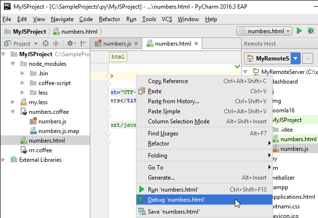Screen dimensions: 318x218
Task: Open the File menu
Action: (7, 19)
